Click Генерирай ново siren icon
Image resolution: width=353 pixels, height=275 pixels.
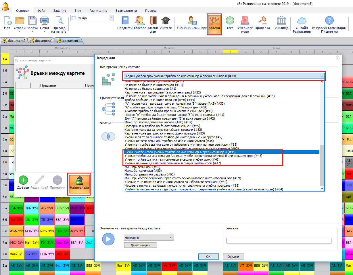(245, 21)
